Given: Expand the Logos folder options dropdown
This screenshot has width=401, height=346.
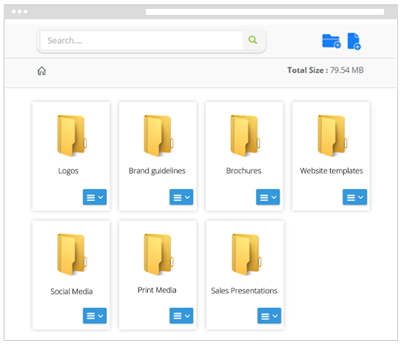Looking at the screenshot, I should [x=95, y=197].
